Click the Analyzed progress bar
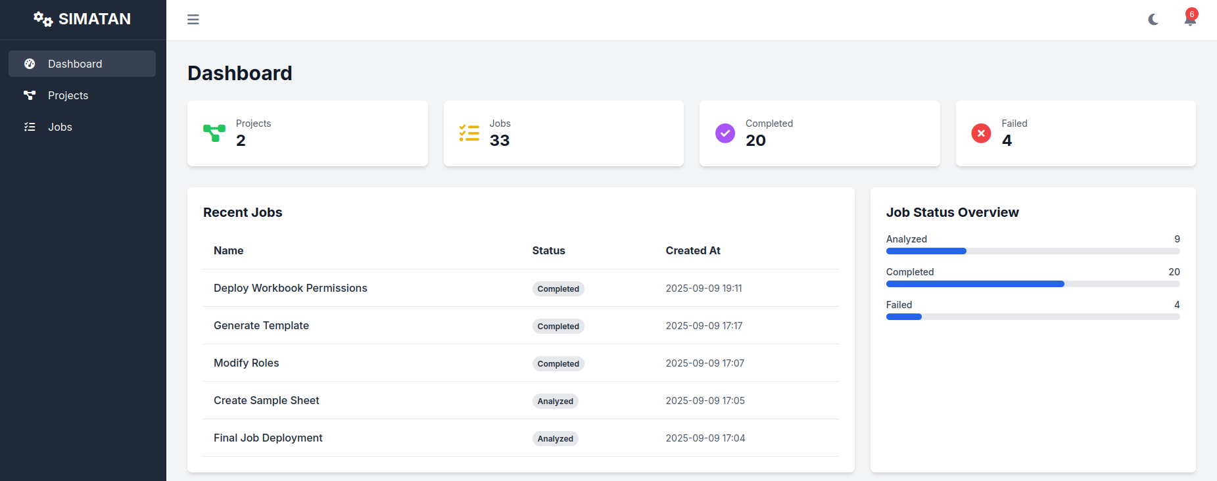 [x=1033, y=251]
